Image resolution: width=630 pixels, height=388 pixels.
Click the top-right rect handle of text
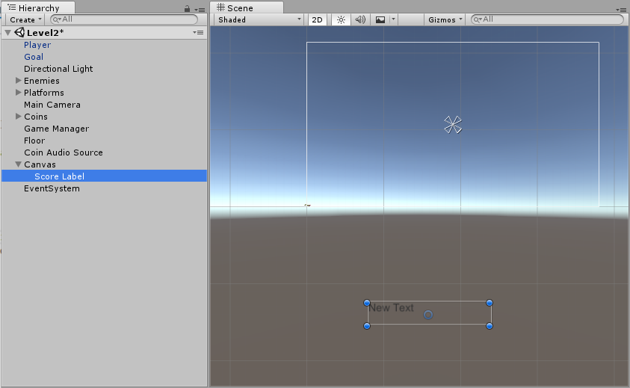pos(489,303)
